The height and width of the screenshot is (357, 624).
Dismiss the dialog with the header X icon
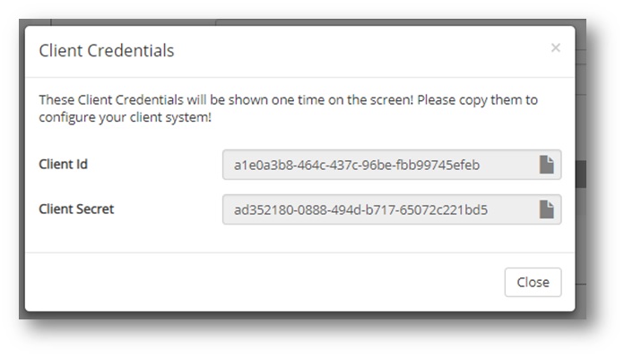[556, 47]
